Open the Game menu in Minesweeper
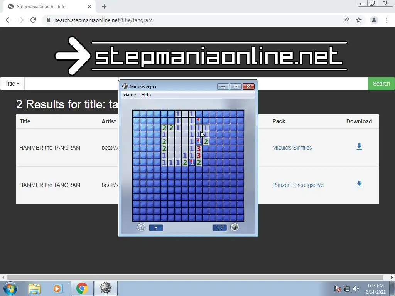Viewport: 395px width, 296px height. pyautogui.click(x=130, y=95)
